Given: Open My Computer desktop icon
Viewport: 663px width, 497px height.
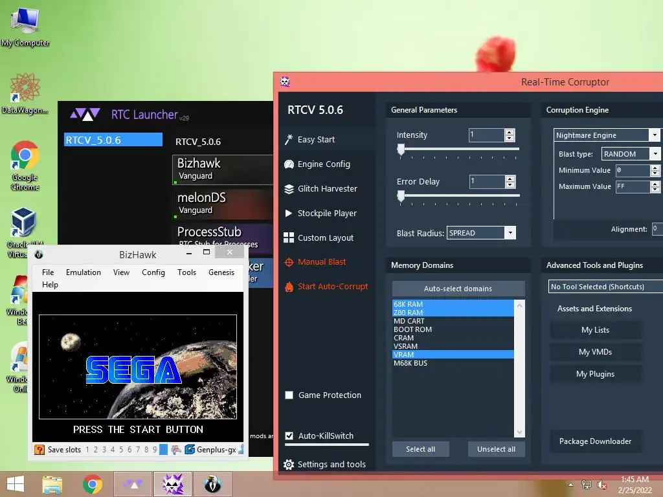Looking at the screenshot, I should click(x=25, y=27).
